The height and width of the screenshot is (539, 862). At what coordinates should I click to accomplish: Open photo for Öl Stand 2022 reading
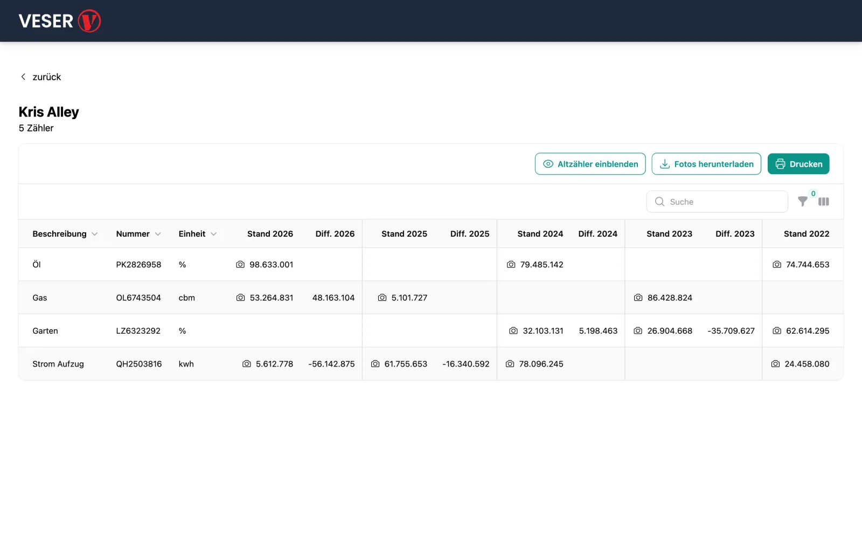[x=777, y=265]
